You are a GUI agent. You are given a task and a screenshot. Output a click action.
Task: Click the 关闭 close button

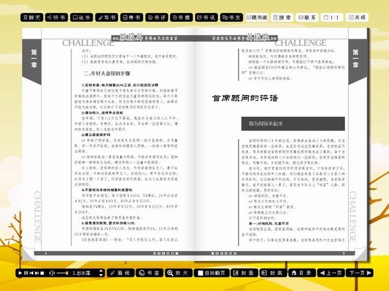pos(357,17)
